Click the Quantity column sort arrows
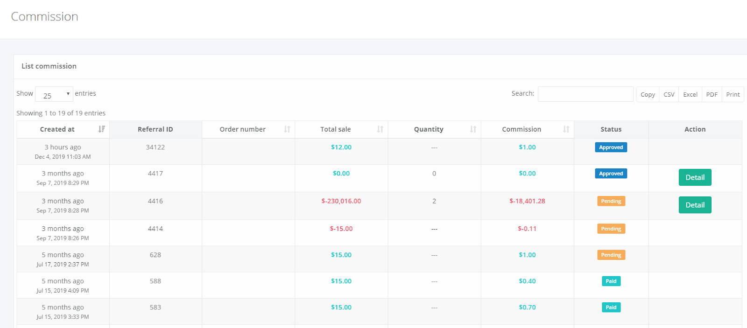 pos(473,129)
